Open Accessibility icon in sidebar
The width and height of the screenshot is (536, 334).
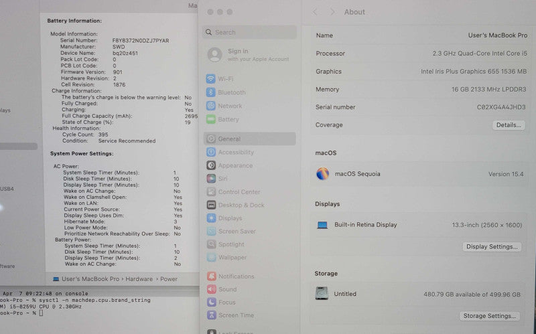[x=211, y=152]
